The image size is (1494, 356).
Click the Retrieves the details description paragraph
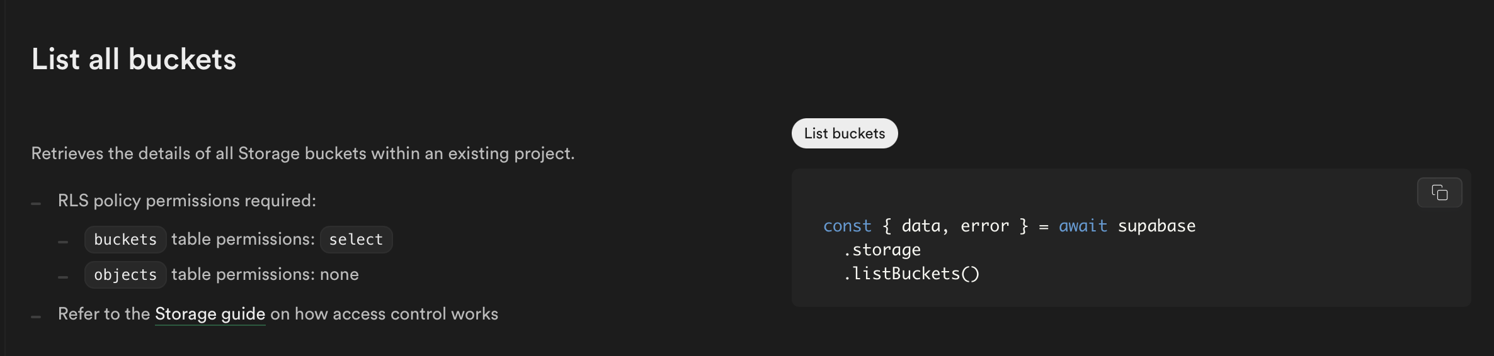coord(303,153)
